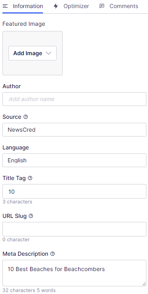Click the Optimizer lightning bolt icon
The image size is (148, 294).
(56, 6)
